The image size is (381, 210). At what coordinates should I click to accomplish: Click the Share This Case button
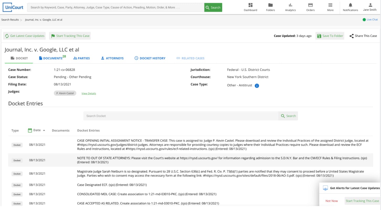363,36
